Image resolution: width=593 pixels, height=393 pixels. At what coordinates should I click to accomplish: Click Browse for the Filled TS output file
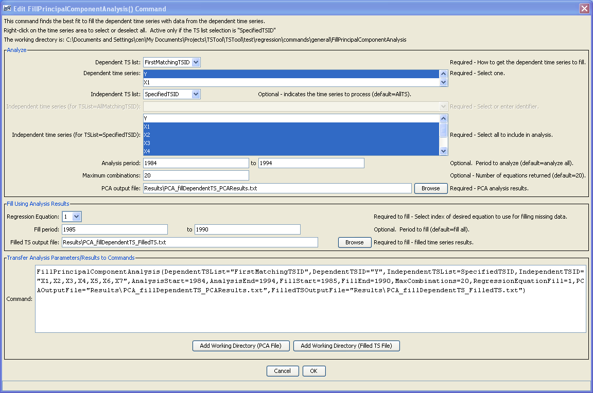(354, 242)
